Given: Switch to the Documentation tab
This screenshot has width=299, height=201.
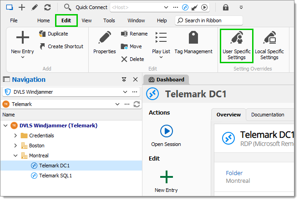Looking at the screenshot, I should click(268, 115).
